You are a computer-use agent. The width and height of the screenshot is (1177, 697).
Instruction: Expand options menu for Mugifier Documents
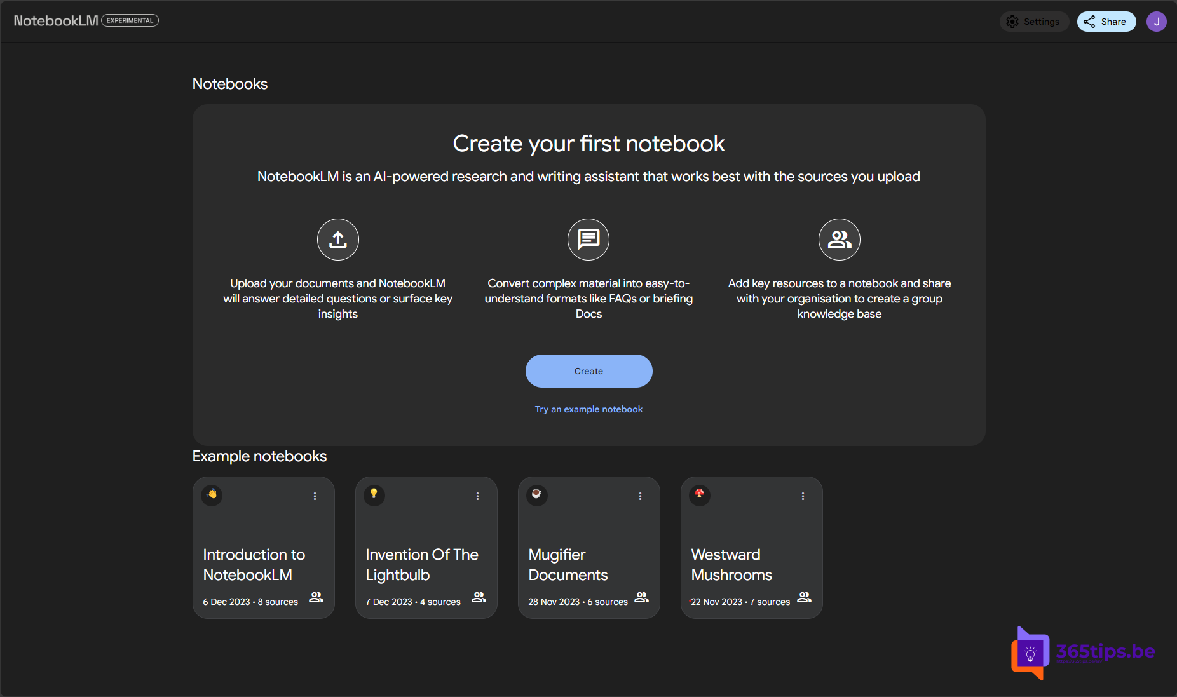click(640, 496)
